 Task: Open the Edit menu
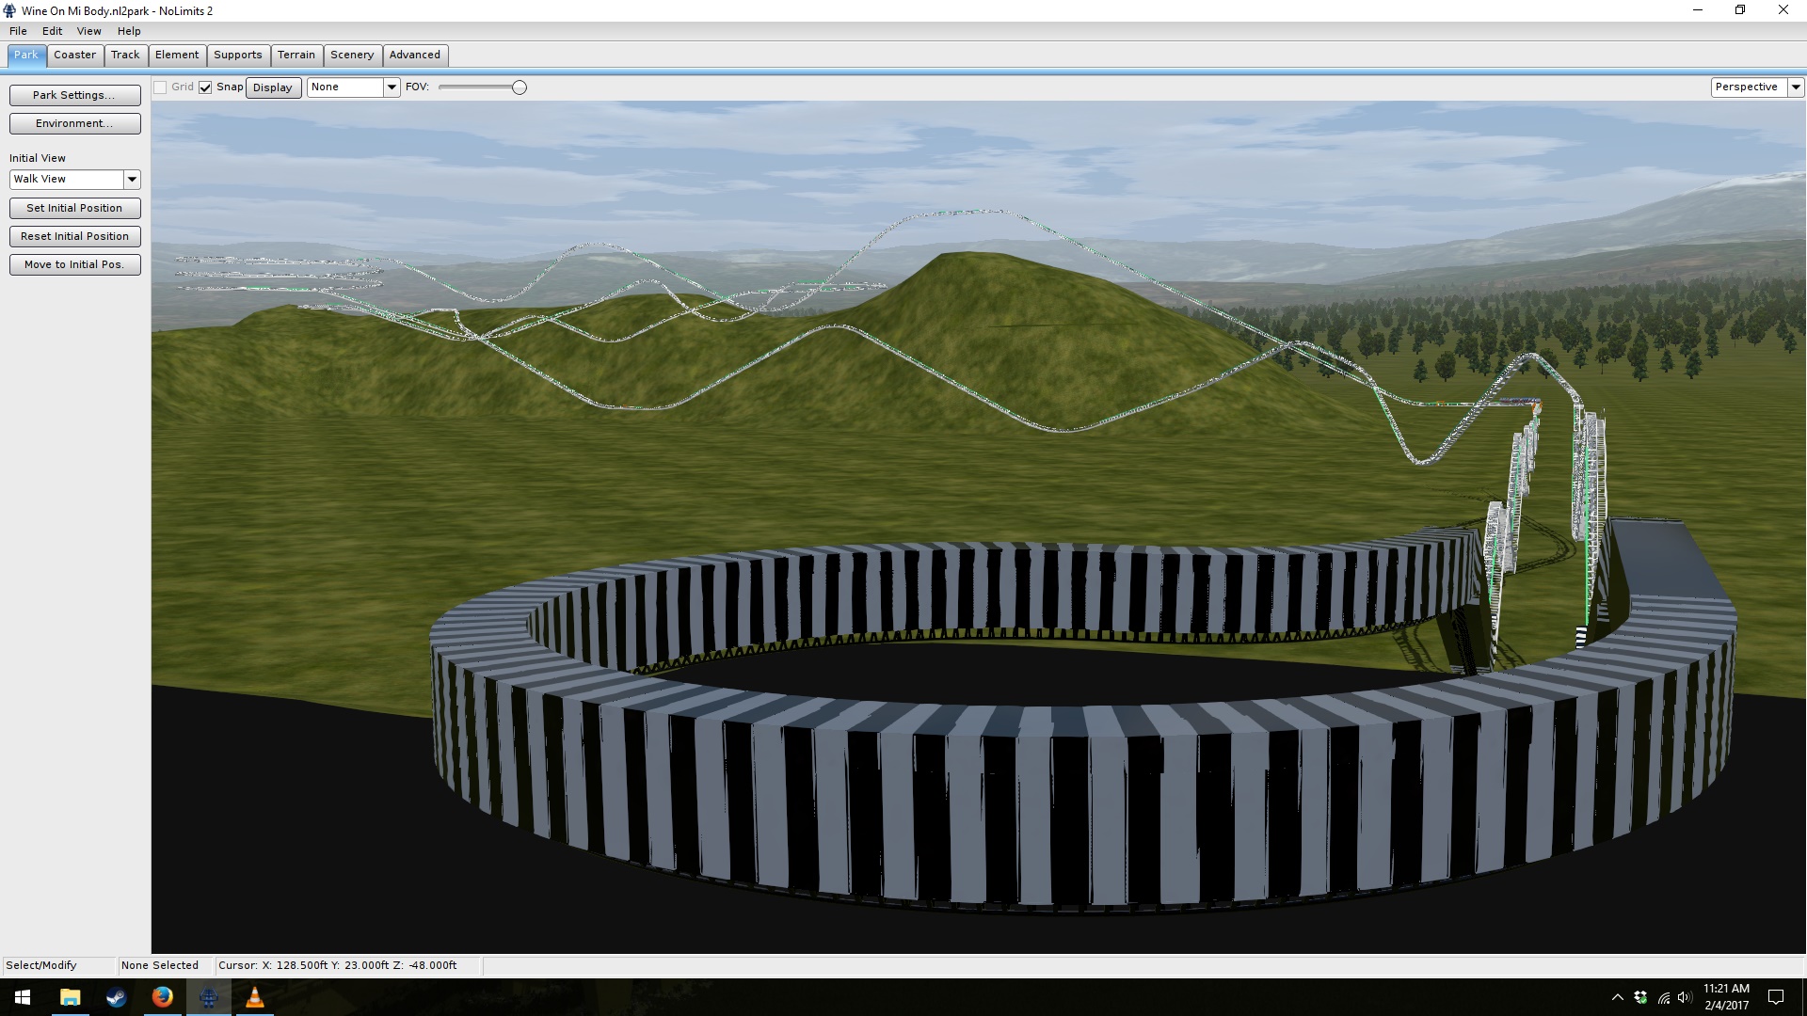[x=52, y=31]
